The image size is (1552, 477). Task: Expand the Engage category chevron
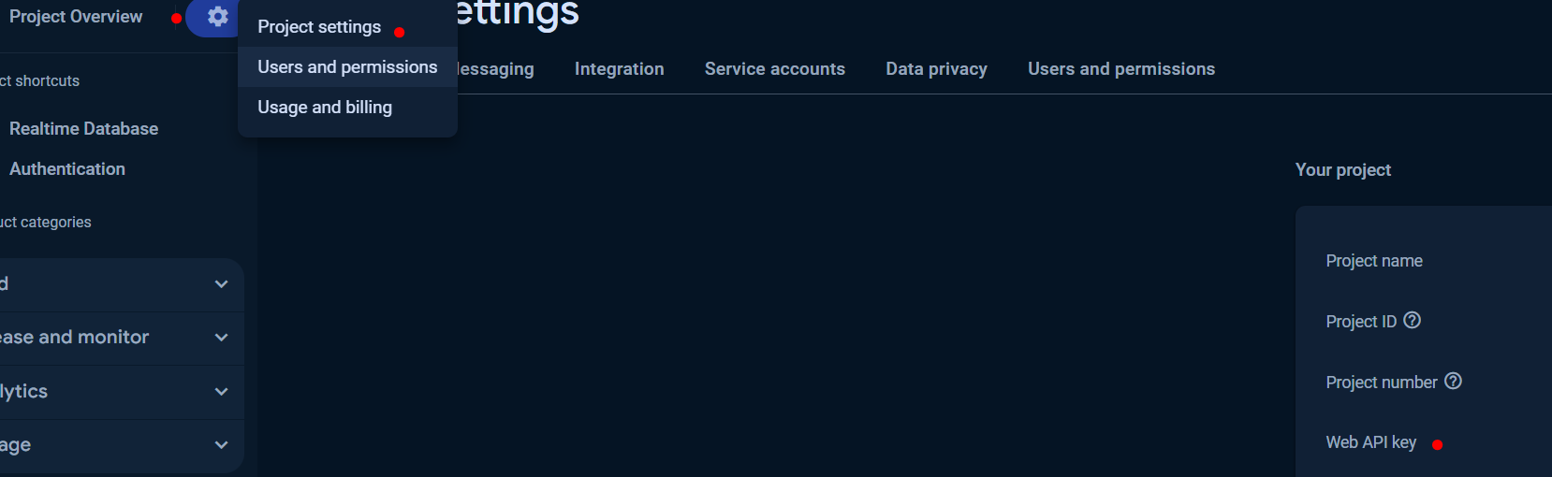221,445
